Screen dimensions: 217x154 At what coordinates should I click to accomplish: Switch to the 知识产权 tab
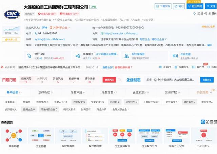click(173, 92)
